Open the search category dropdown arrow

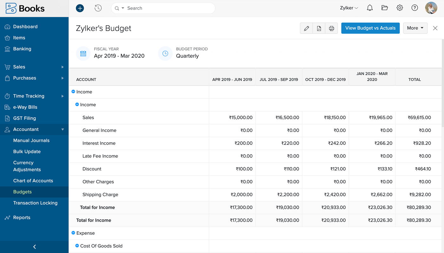[x=122, y=8]
